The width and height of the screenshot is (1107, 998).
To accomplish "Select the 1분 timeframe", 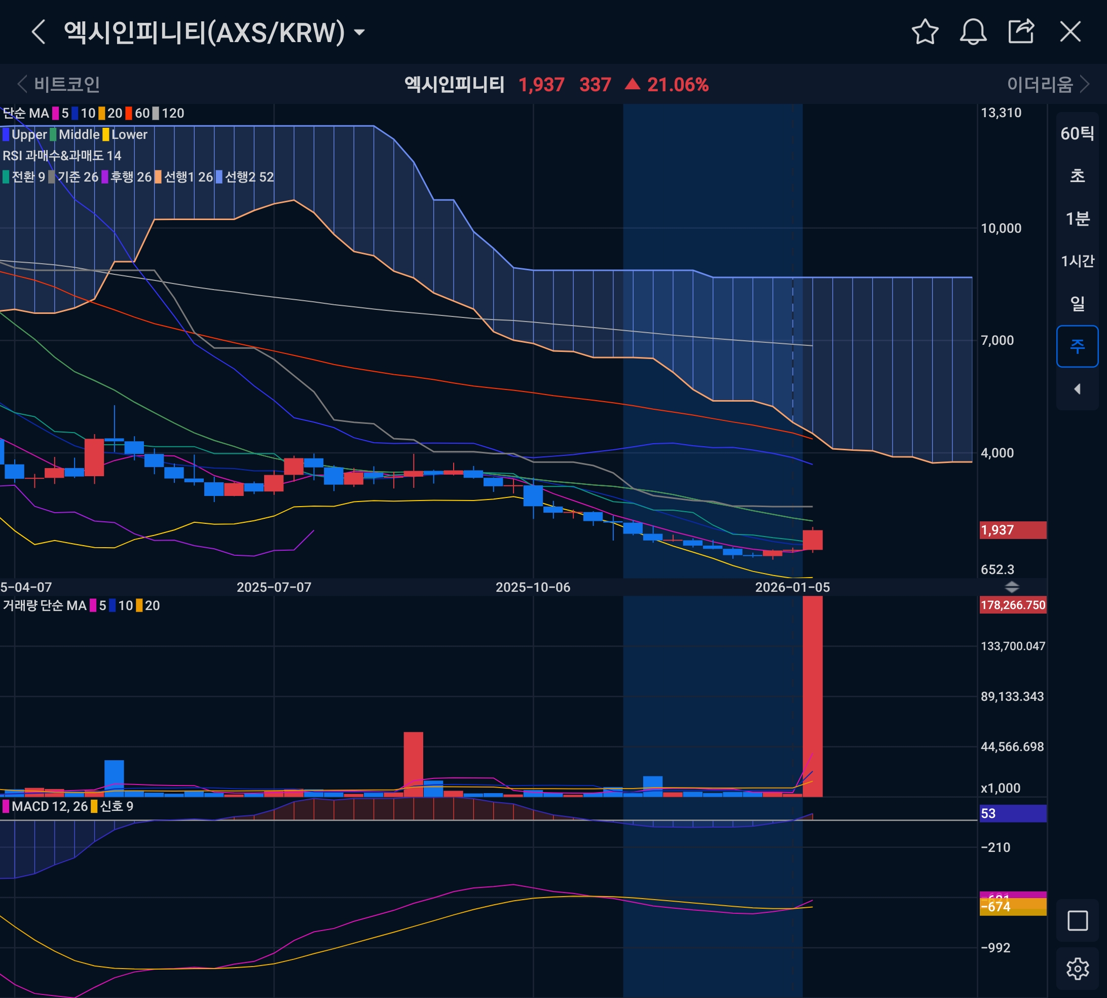I will pos(1077,219).
